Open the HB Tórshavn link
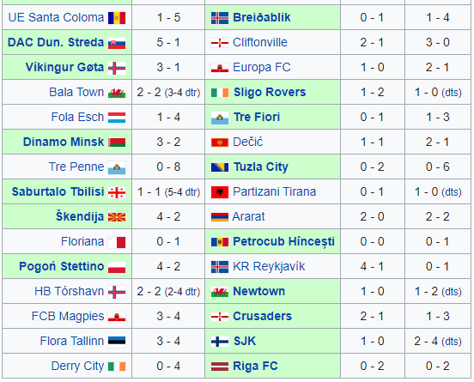The image size is (474, 382). [70, 291]
